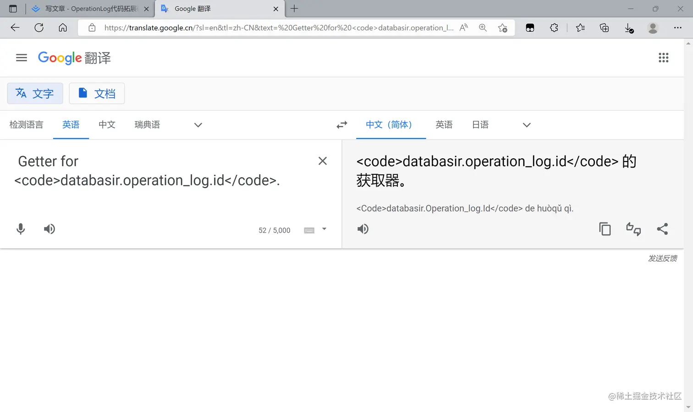The image size is (693, 412).
Task: Open browser Collections
Action: [605, 28]
